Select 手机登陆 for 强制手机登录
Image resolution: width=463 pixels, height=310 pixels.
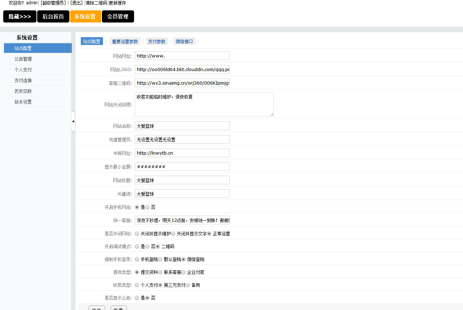[x=137, y=259]
